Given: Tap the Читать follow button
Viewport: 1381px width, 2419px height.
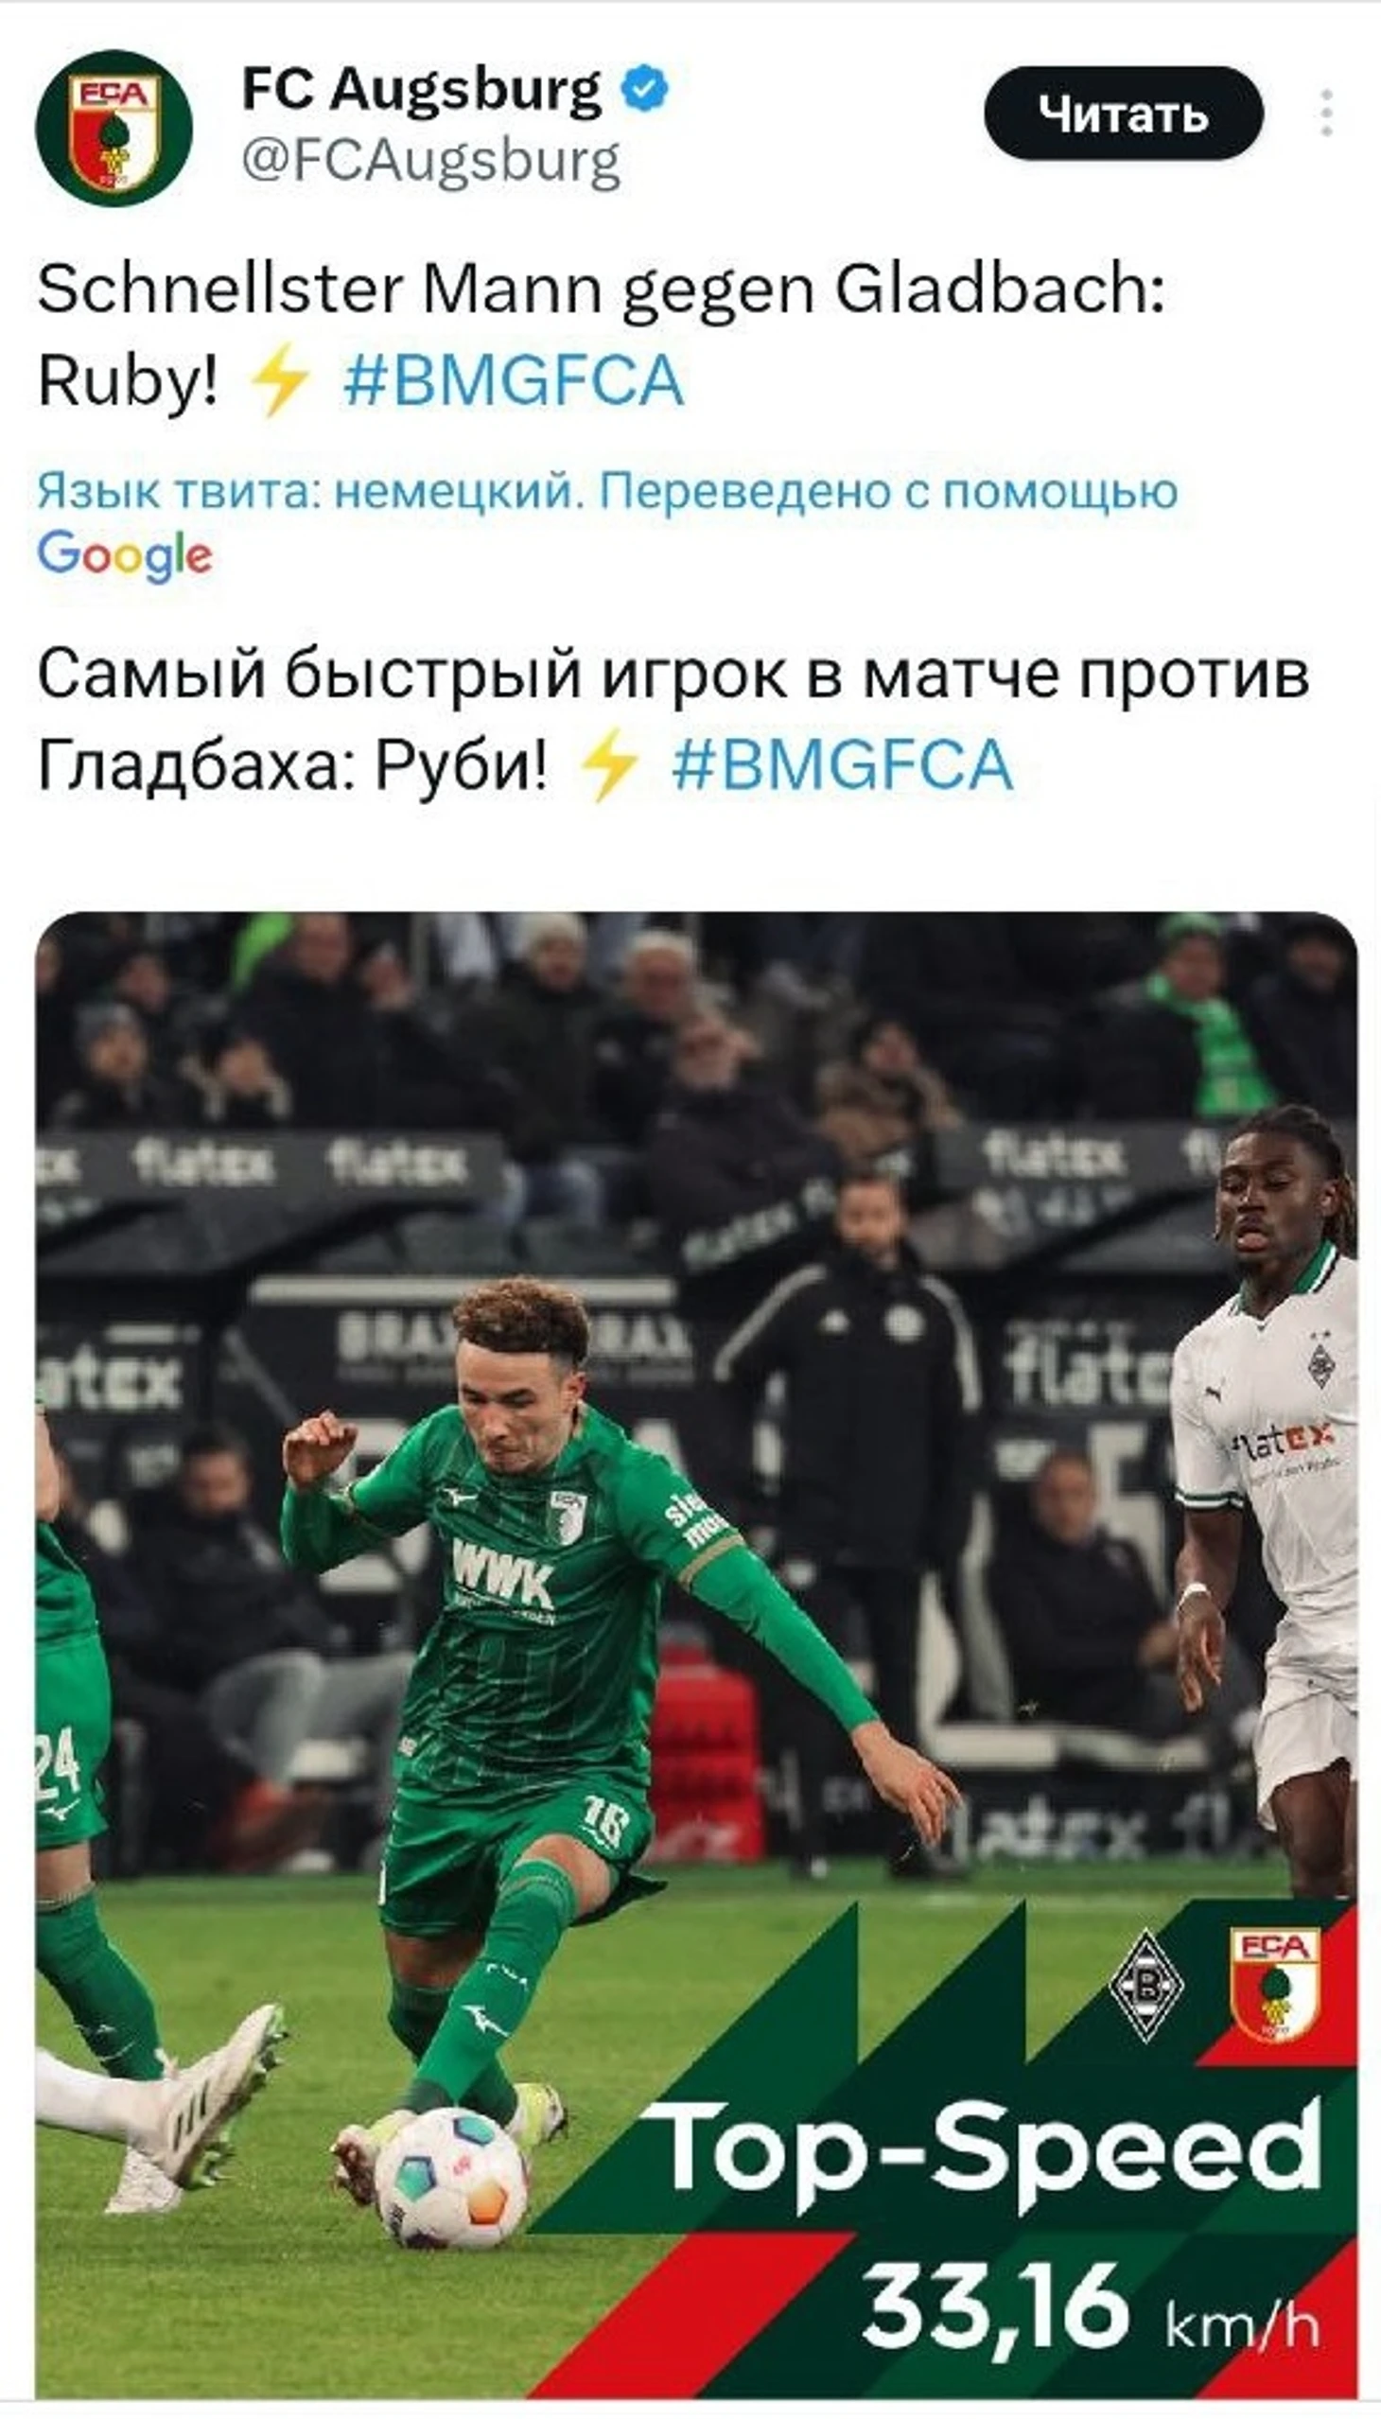Looking at the screenshot, I should (1123, 113).
